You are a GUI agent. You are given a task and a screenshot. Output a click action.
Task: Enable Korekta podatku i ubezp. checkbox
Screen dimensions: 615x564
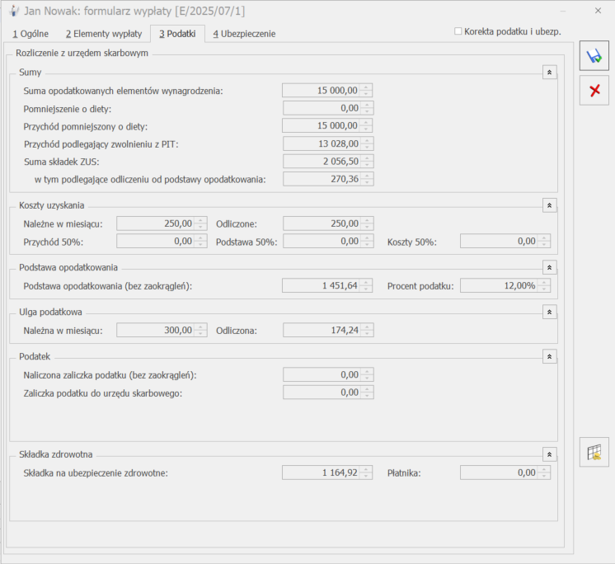pyautogui.click(x=458, y=31)
